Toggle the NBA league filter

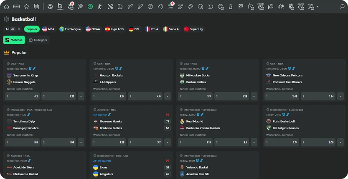click(x=48, y=29)
